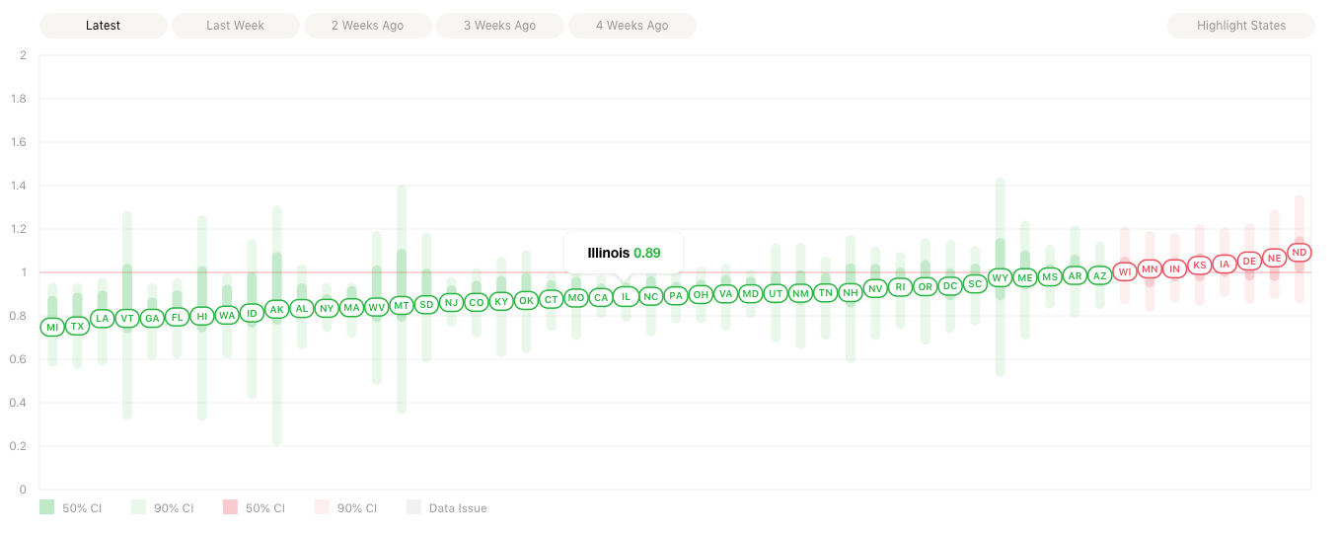Image resolution: width=1339 pixels, height=534 pixels.
Task: Click the AK state marker
Action: [277, 309]
